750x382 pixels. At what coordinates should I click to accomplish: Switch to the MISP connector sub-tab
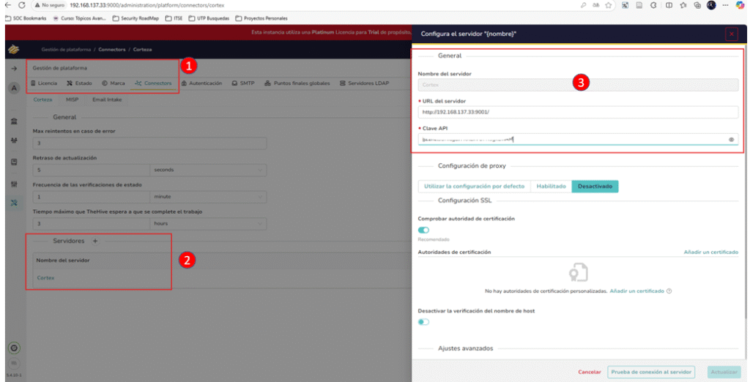(73, 100)
